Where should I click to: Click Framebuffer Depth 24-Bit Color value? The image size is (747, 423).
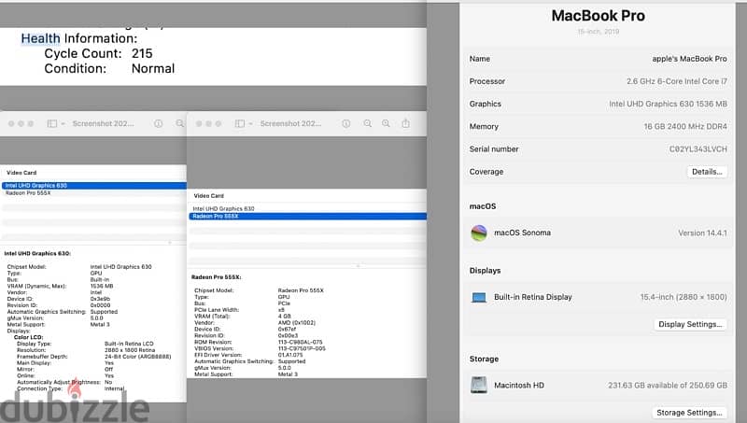pos(137,357)
